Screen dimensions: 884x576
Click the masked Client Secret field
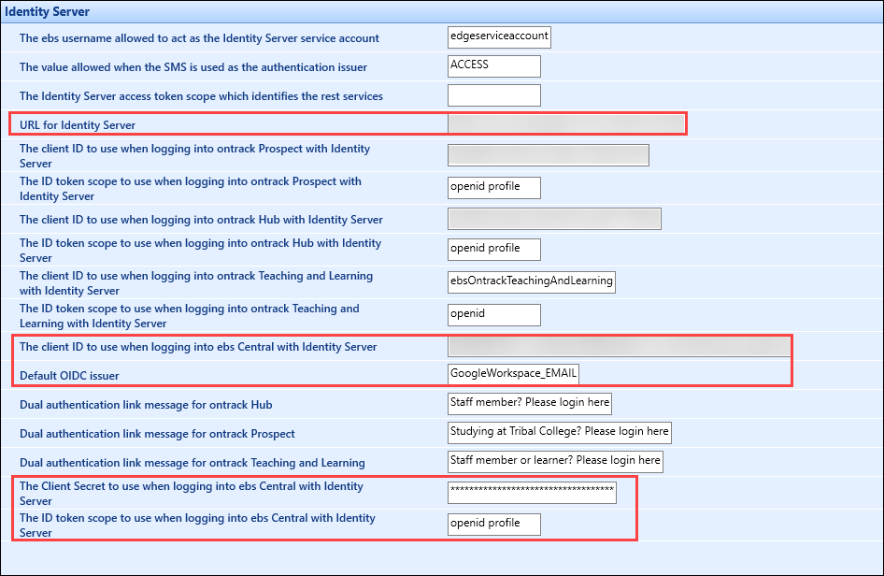[x=531, y=492]
